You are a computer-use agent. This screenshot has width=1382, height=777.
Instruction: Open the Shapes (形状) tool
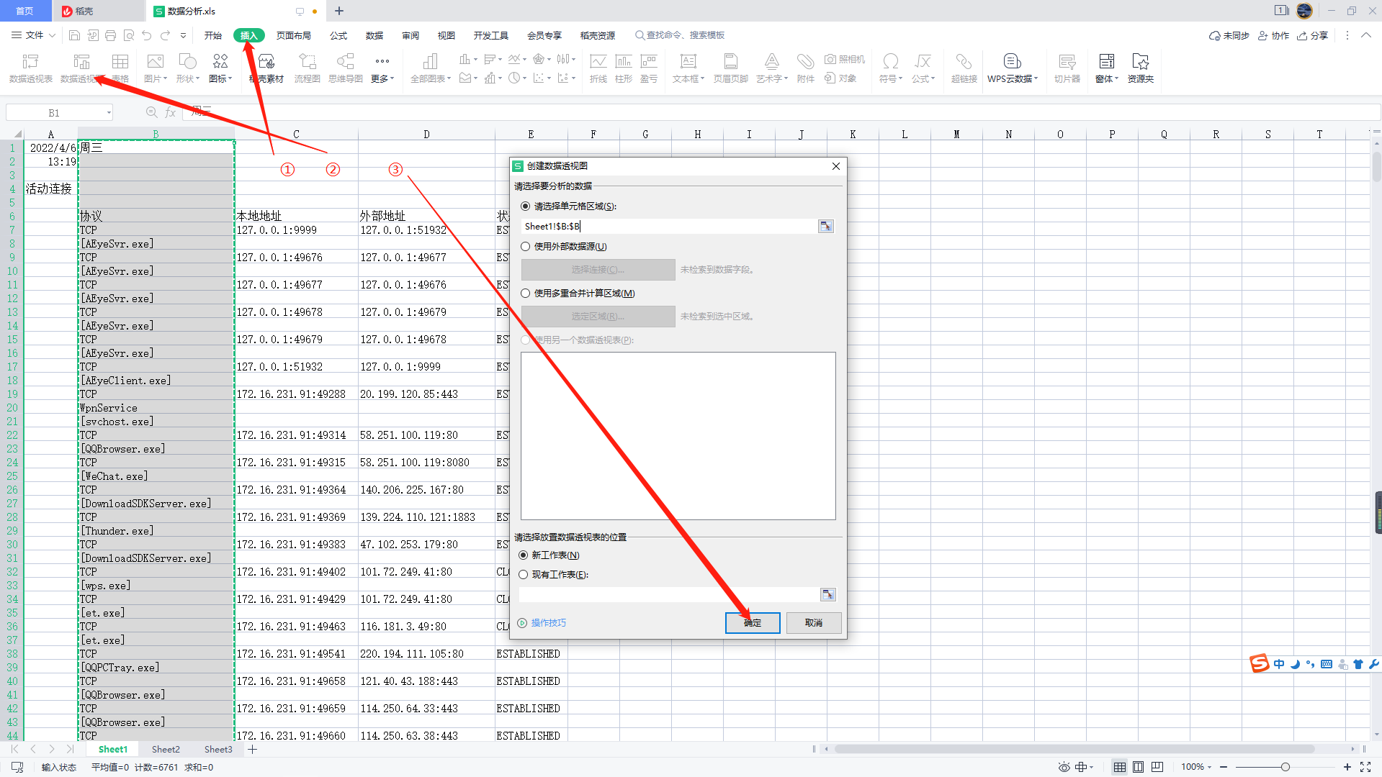(x=188, y=68)
